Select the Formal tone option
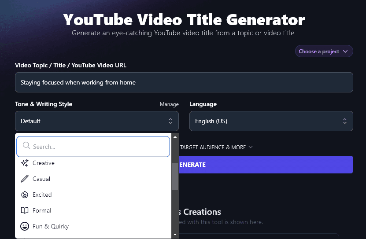Image resolution: width=366 pixels, height=239 pixels. click(93, 210)
